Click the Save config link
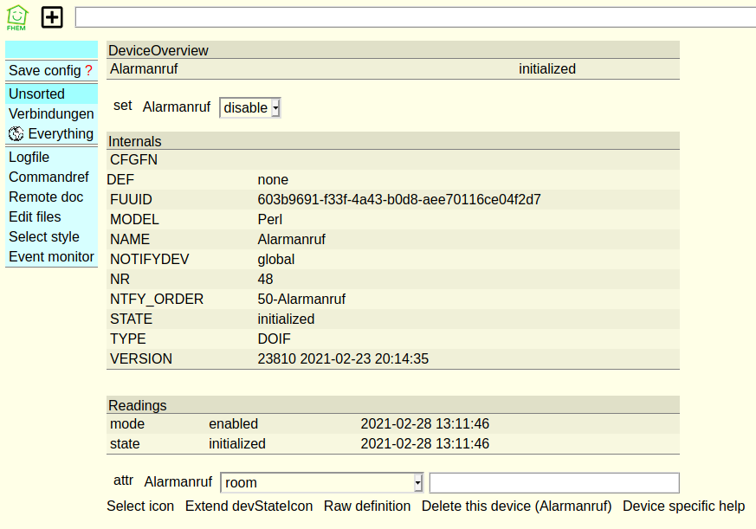The height and width of the screenshot is (529, 756). [x=45, y=70]
